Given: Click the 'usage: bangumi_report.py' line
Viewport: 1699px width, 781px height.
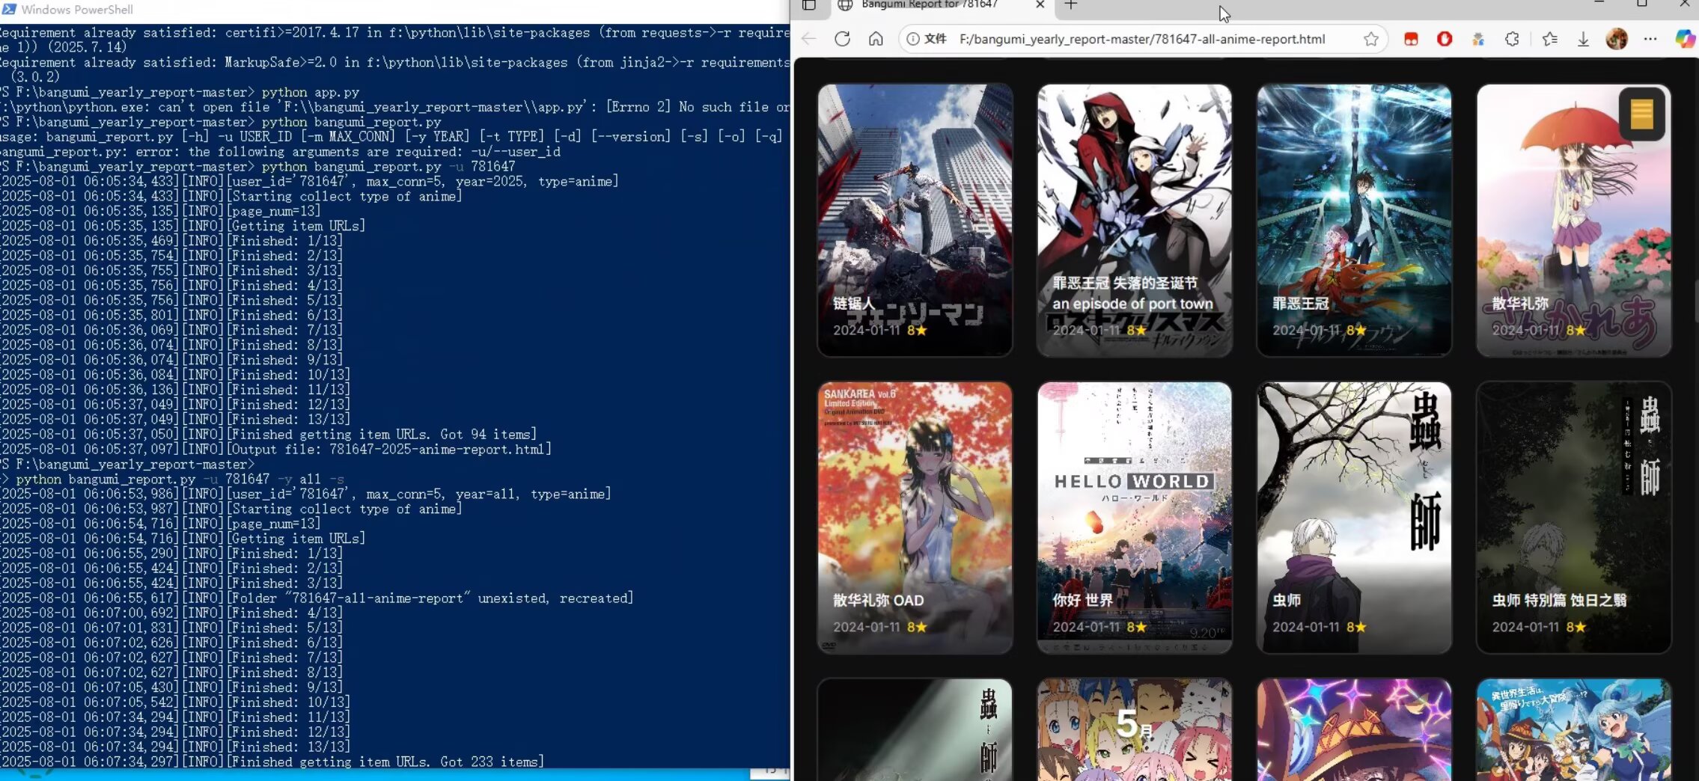Looking at the screenshot, I should point(391,136).
